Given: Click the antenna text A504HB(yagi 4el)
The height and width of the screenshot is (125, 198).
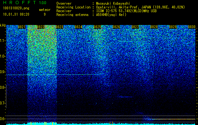Looking at the screenshot, I should point(111,15).
